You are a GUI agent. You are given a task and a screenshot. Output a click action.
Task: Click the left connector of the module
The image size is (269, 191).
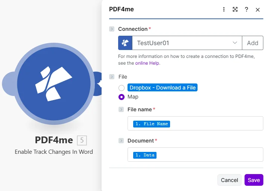(9, 84)
